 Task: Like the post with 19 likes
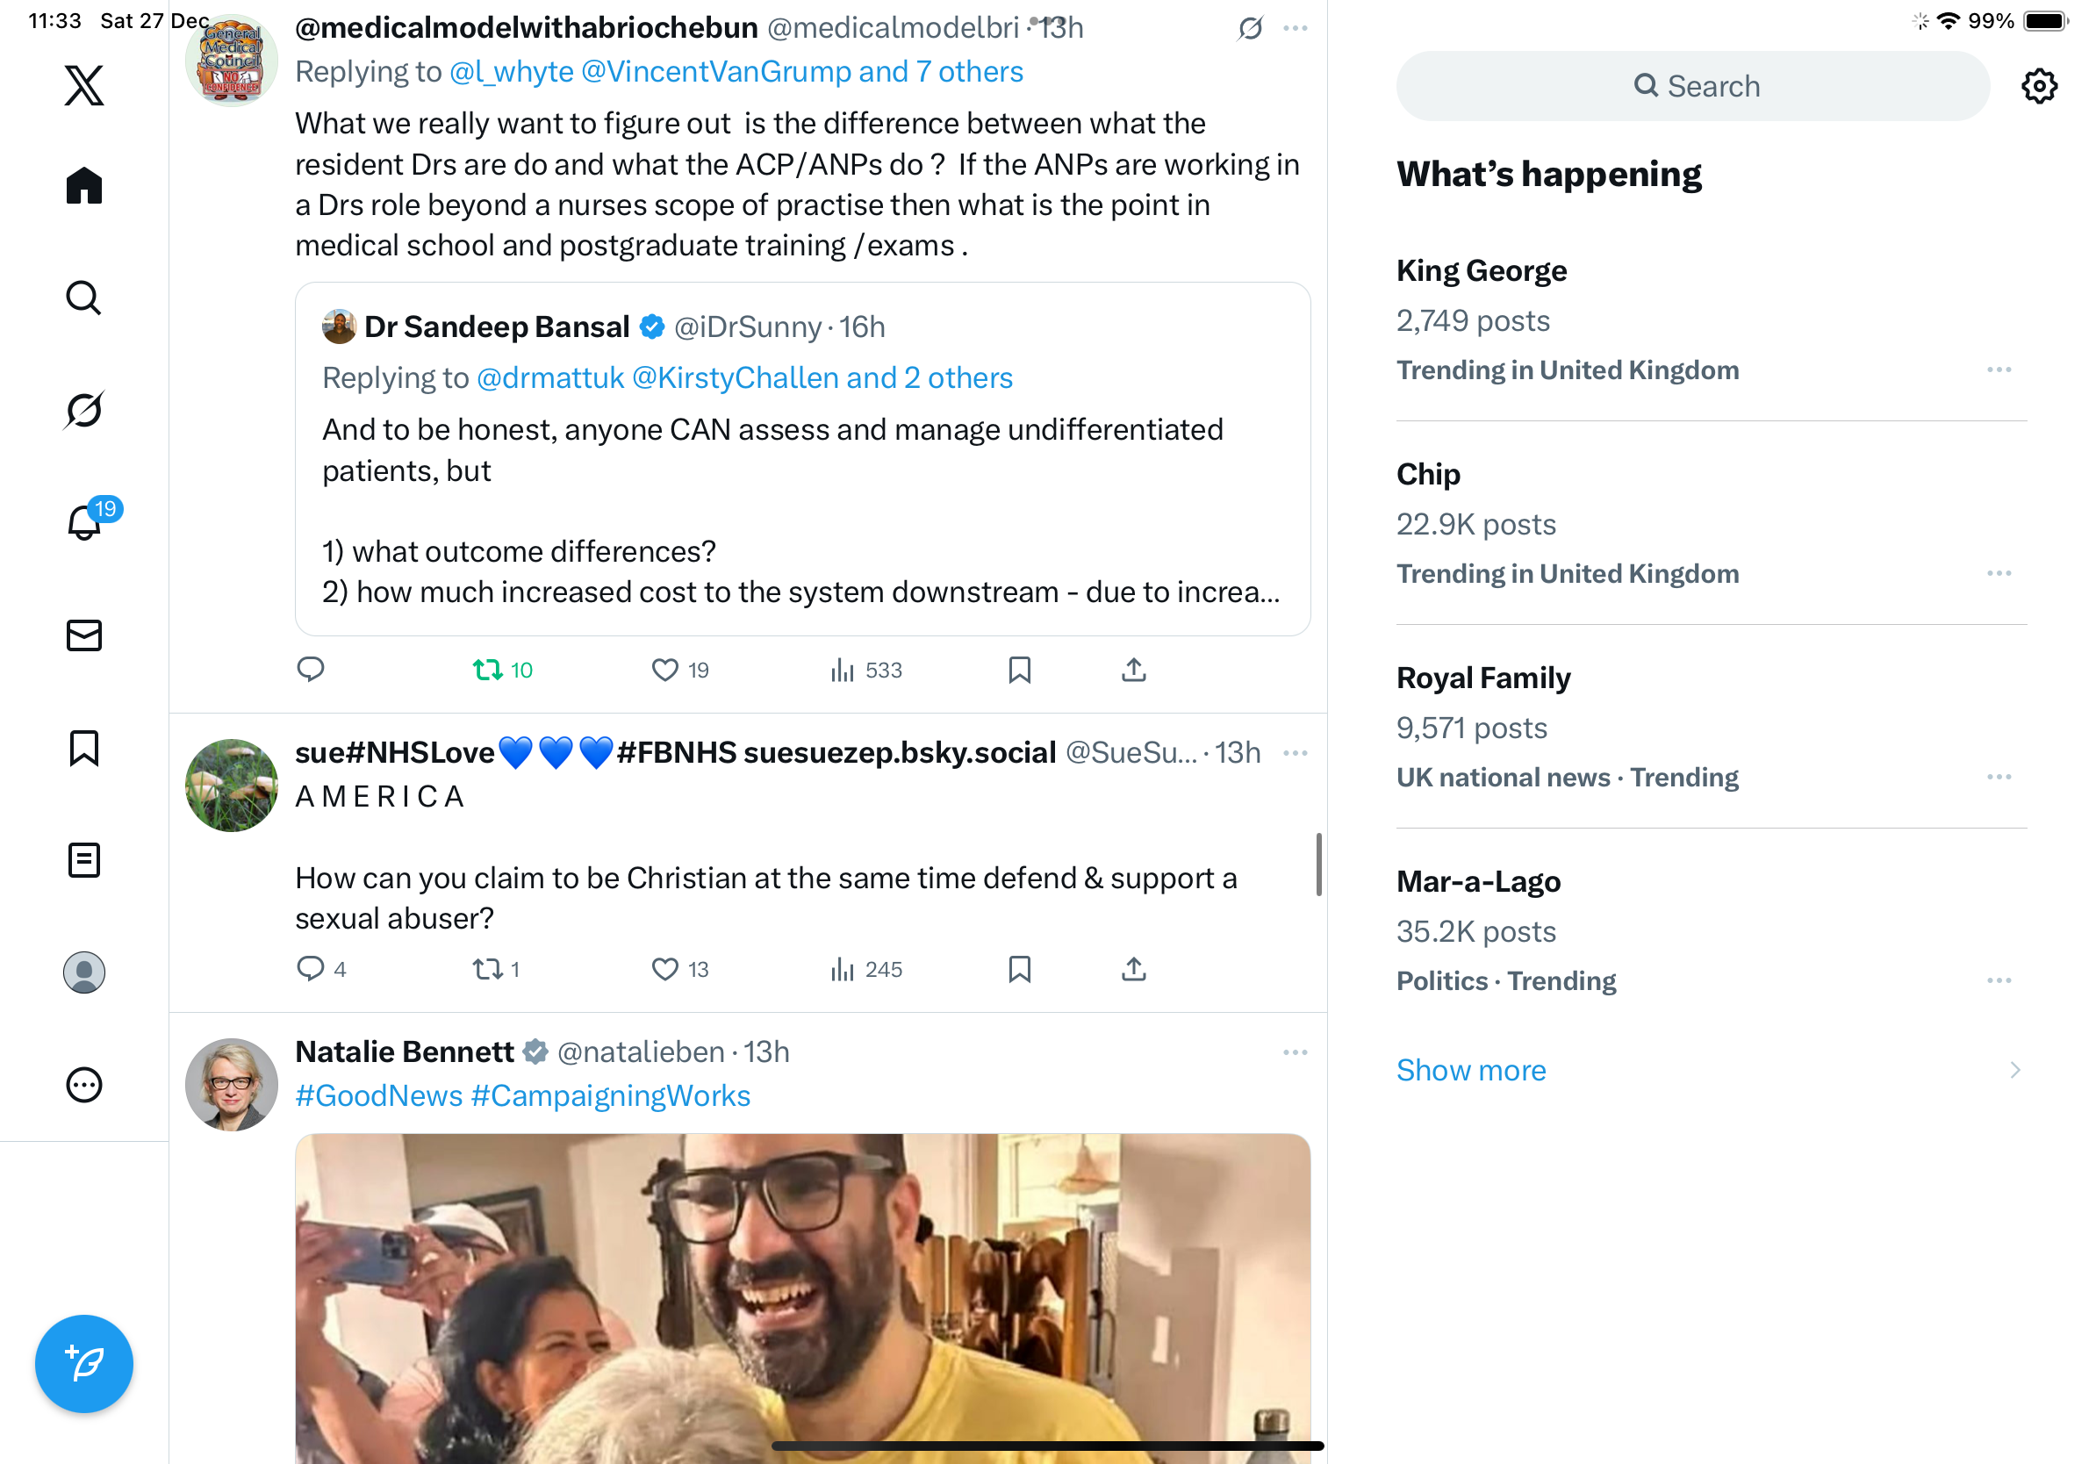click(x=665, y=670)
